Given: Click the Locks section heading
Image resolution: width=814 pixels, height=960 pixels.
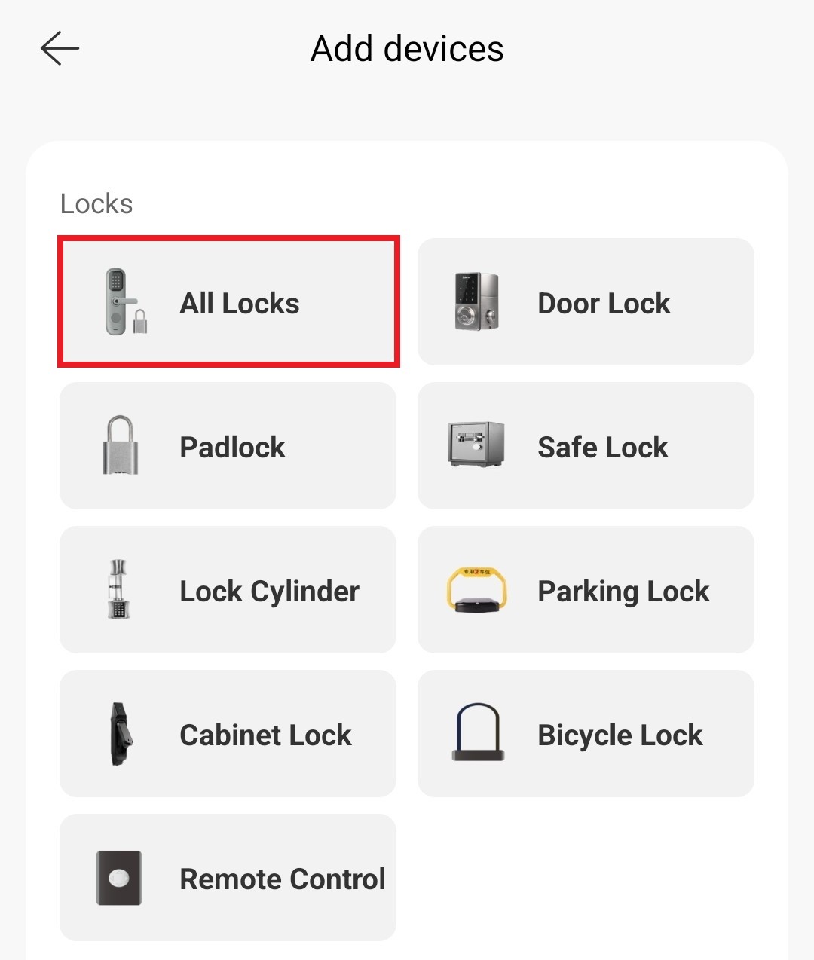Looking at the screenshot, I should click(x=96, y=204).
